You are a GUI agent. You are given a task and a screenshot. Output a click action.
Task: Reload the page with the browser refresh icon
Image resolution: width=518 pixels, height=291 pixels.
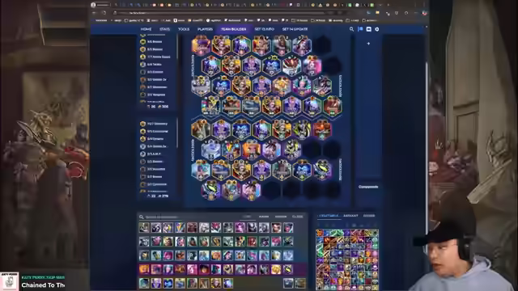point(104,13)
